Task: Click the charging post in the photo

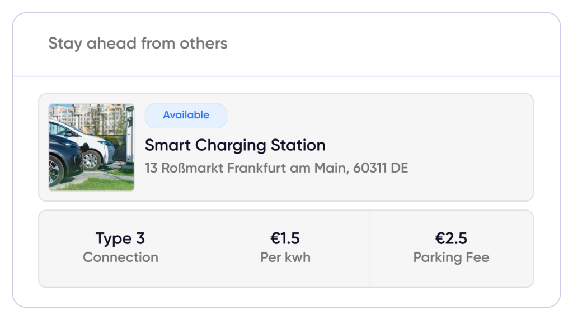Action: point(129,136)
